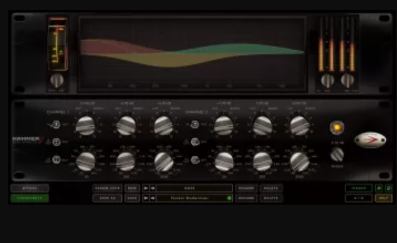Click Channel 2 frequency knob labeled 2000
This screenshot has height=243, width=397.
pos(300,162)
